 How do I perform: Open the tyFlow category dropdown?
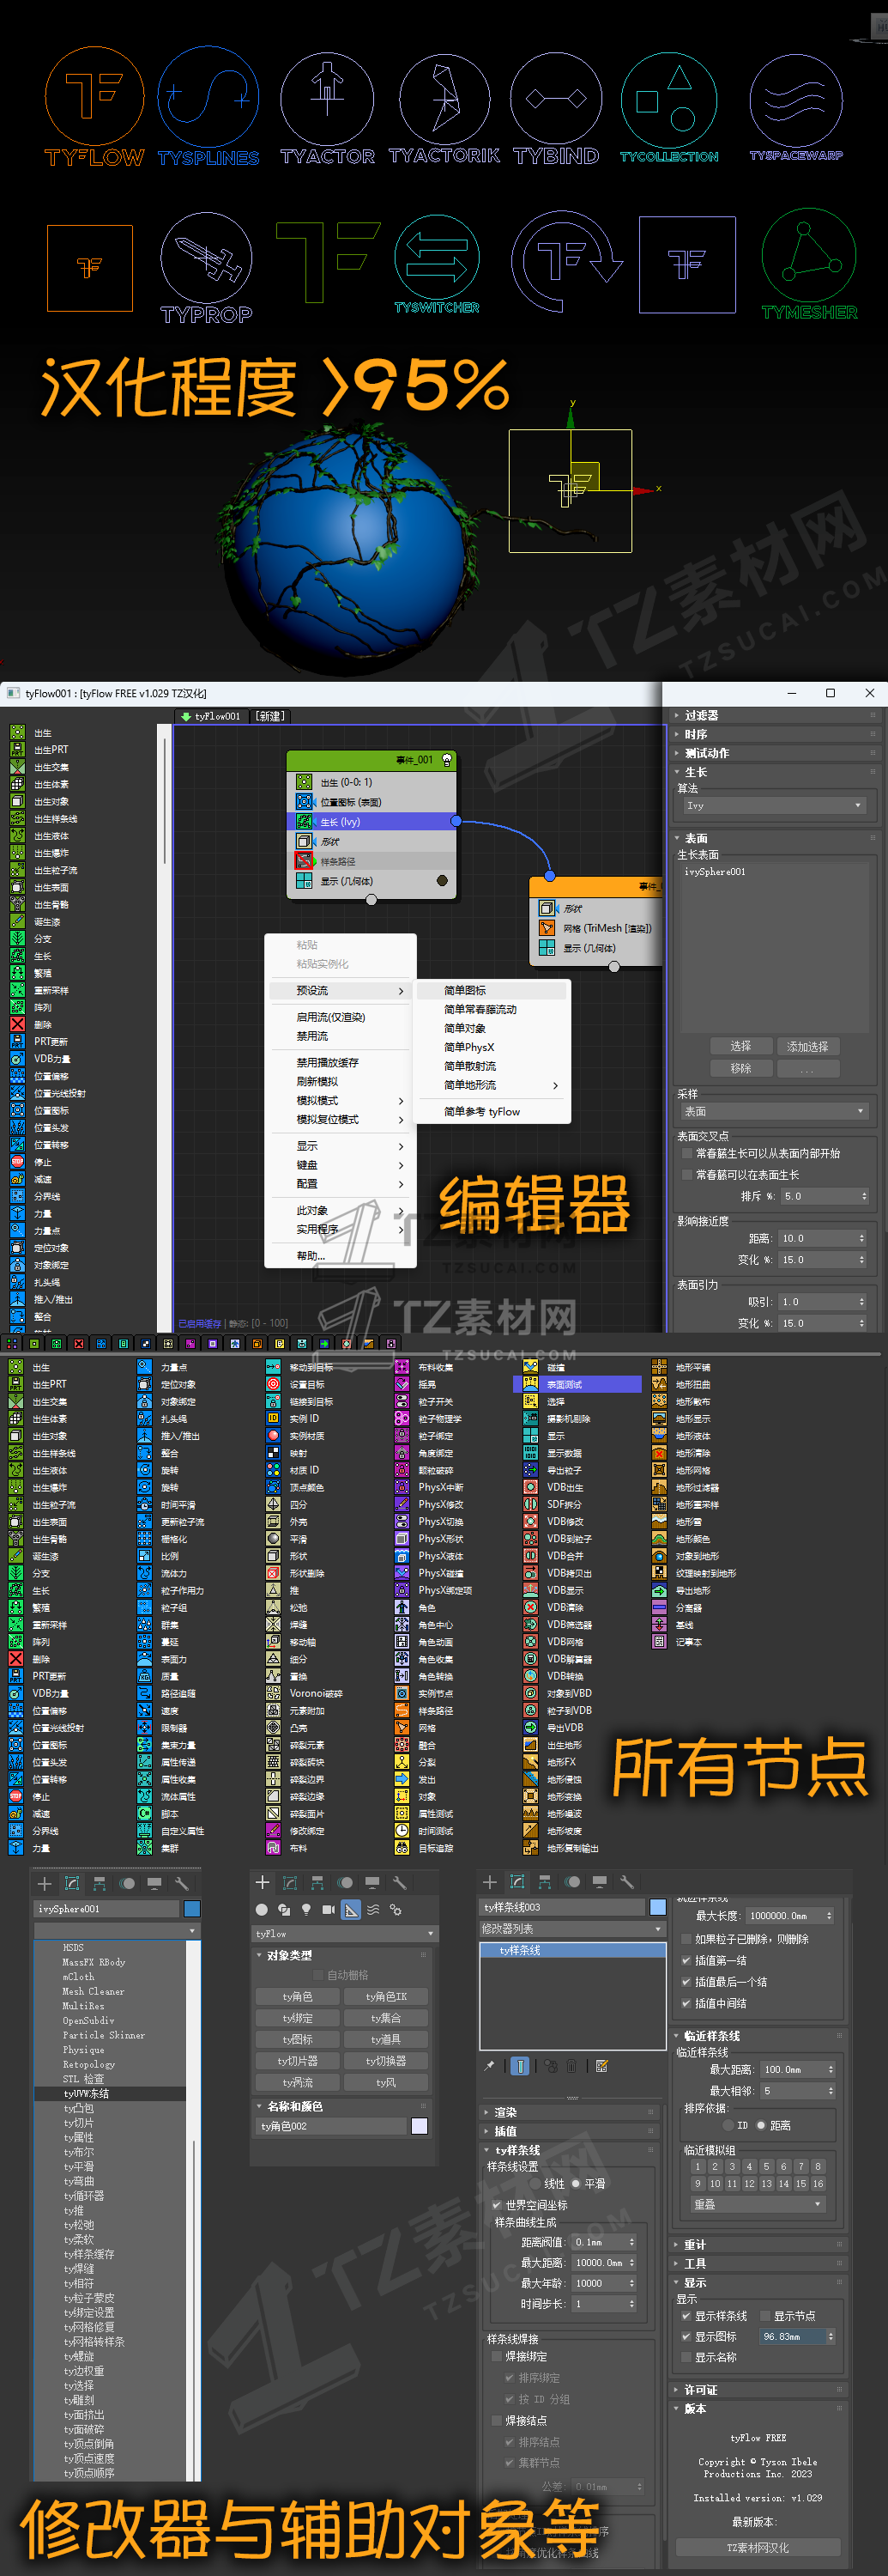[345, 1934]
